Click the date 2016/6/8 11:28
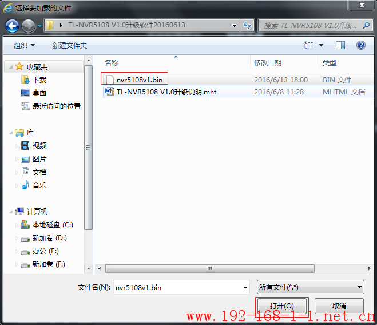Screen dimensions: 377x325 pos(279,92)
